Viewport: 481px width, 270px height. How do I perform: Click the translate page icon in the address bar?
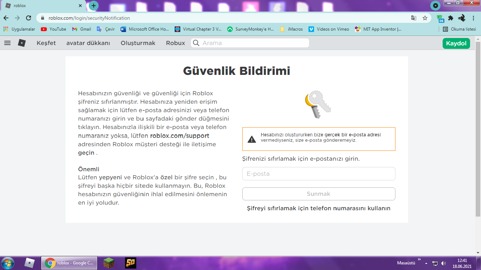click(414, 18)
